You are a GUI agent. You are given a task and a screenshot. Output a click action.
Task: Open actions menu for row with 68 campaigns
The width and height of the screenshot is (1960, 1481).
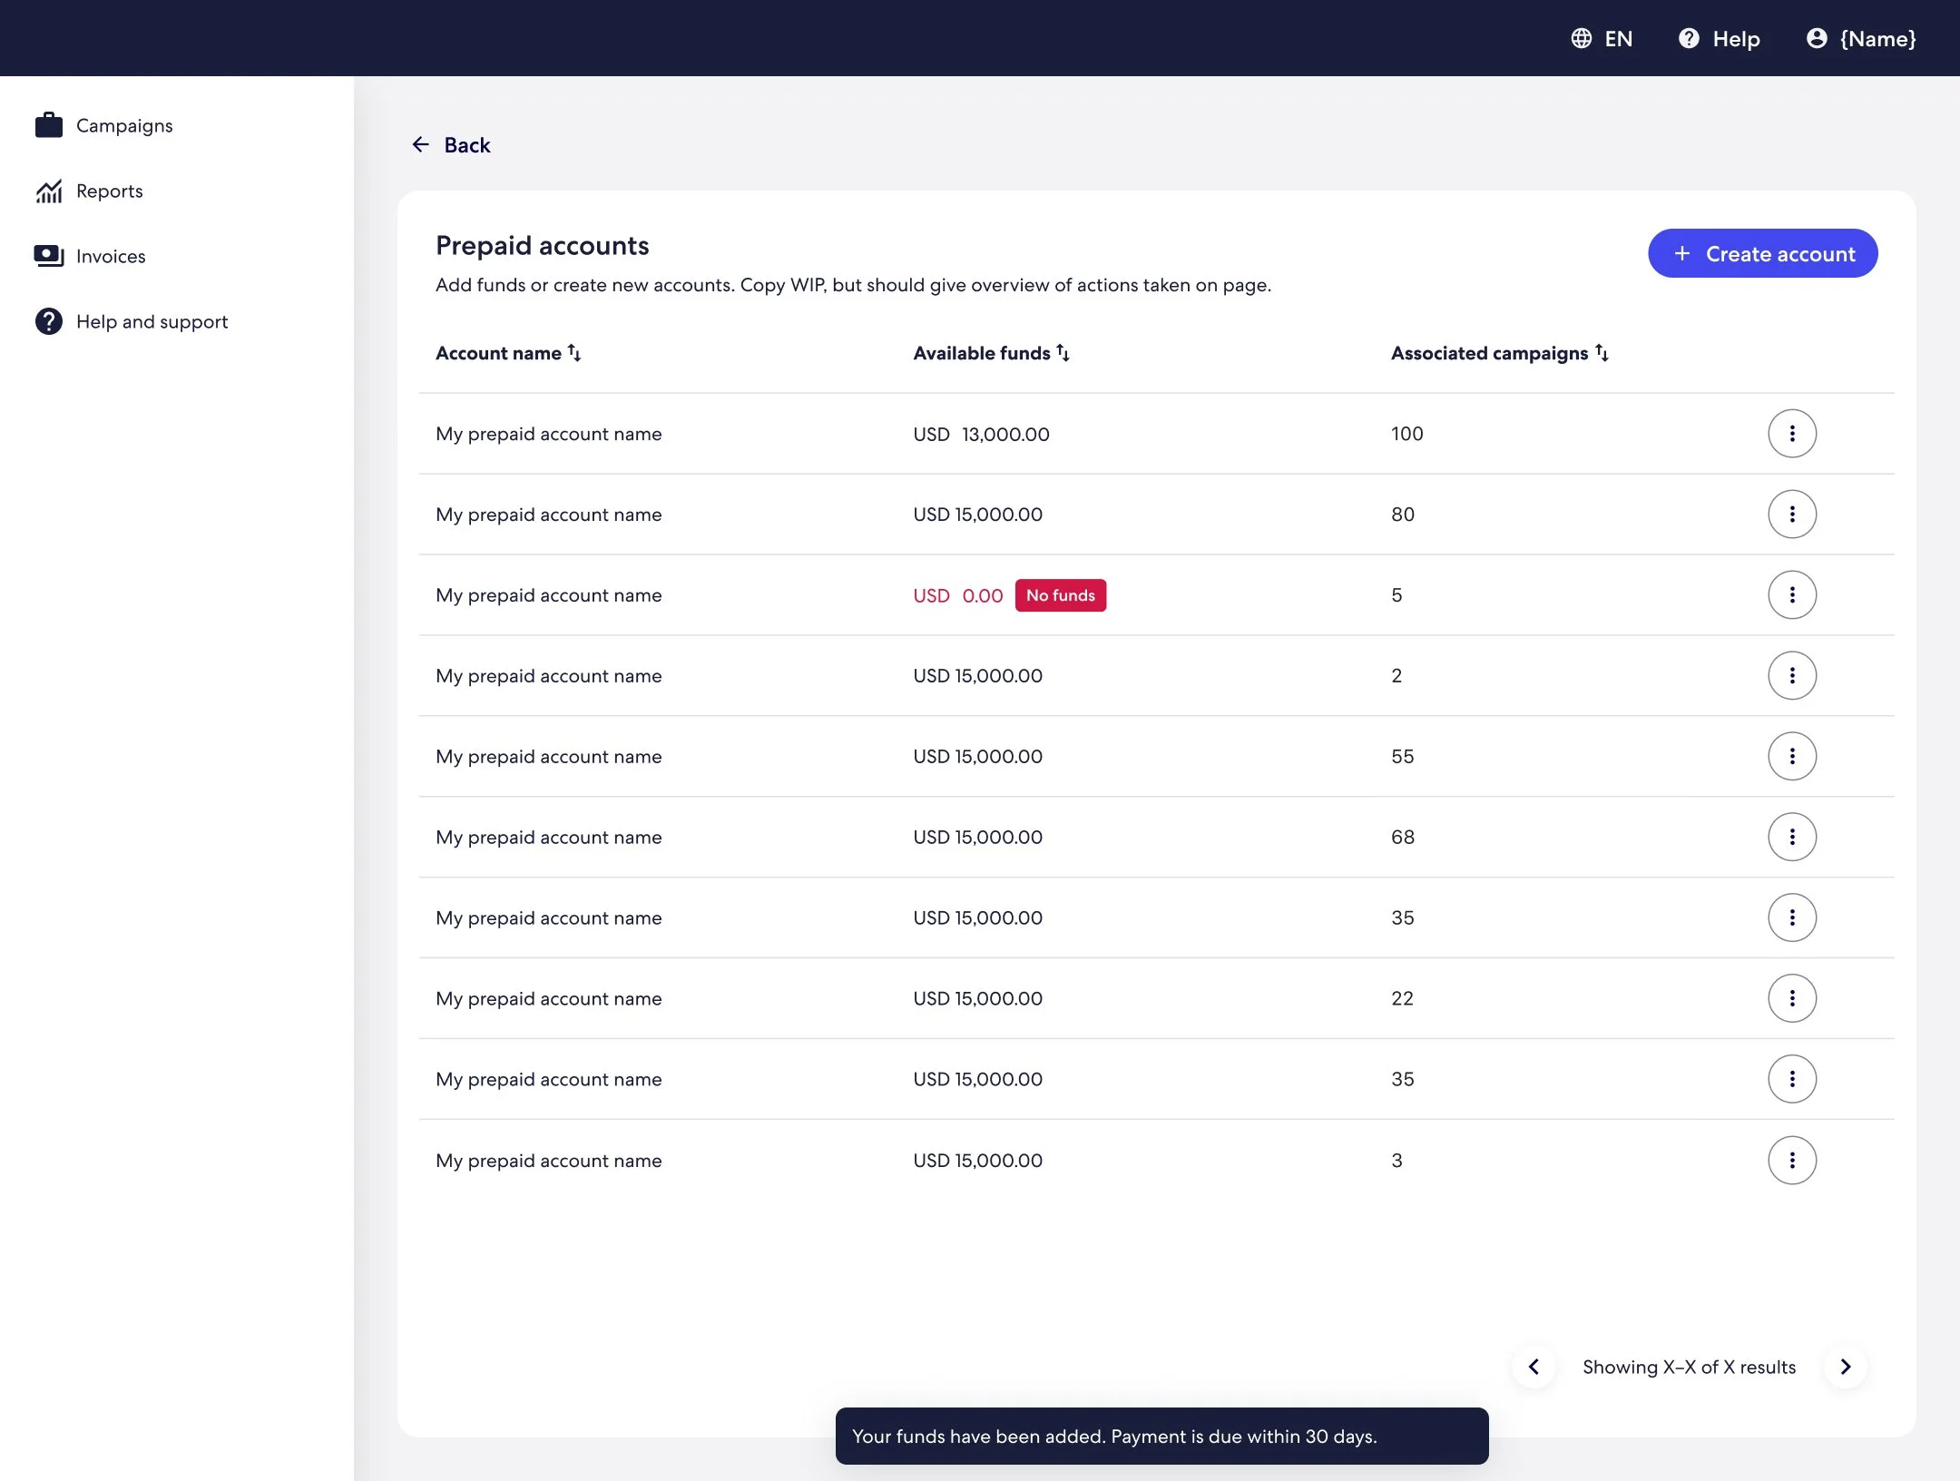coord(1792,837)
